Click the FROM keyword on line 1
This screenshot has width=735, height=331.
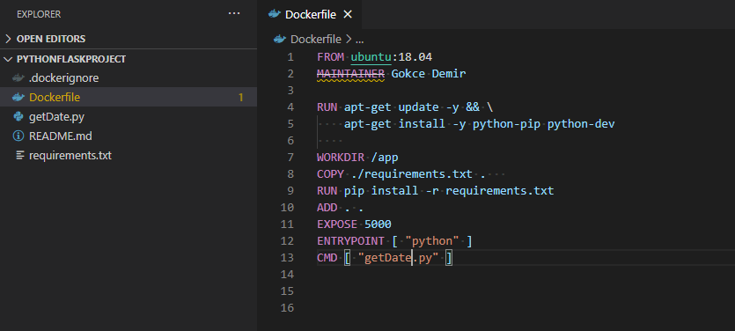pyautogui.click(x=330, y=57)
